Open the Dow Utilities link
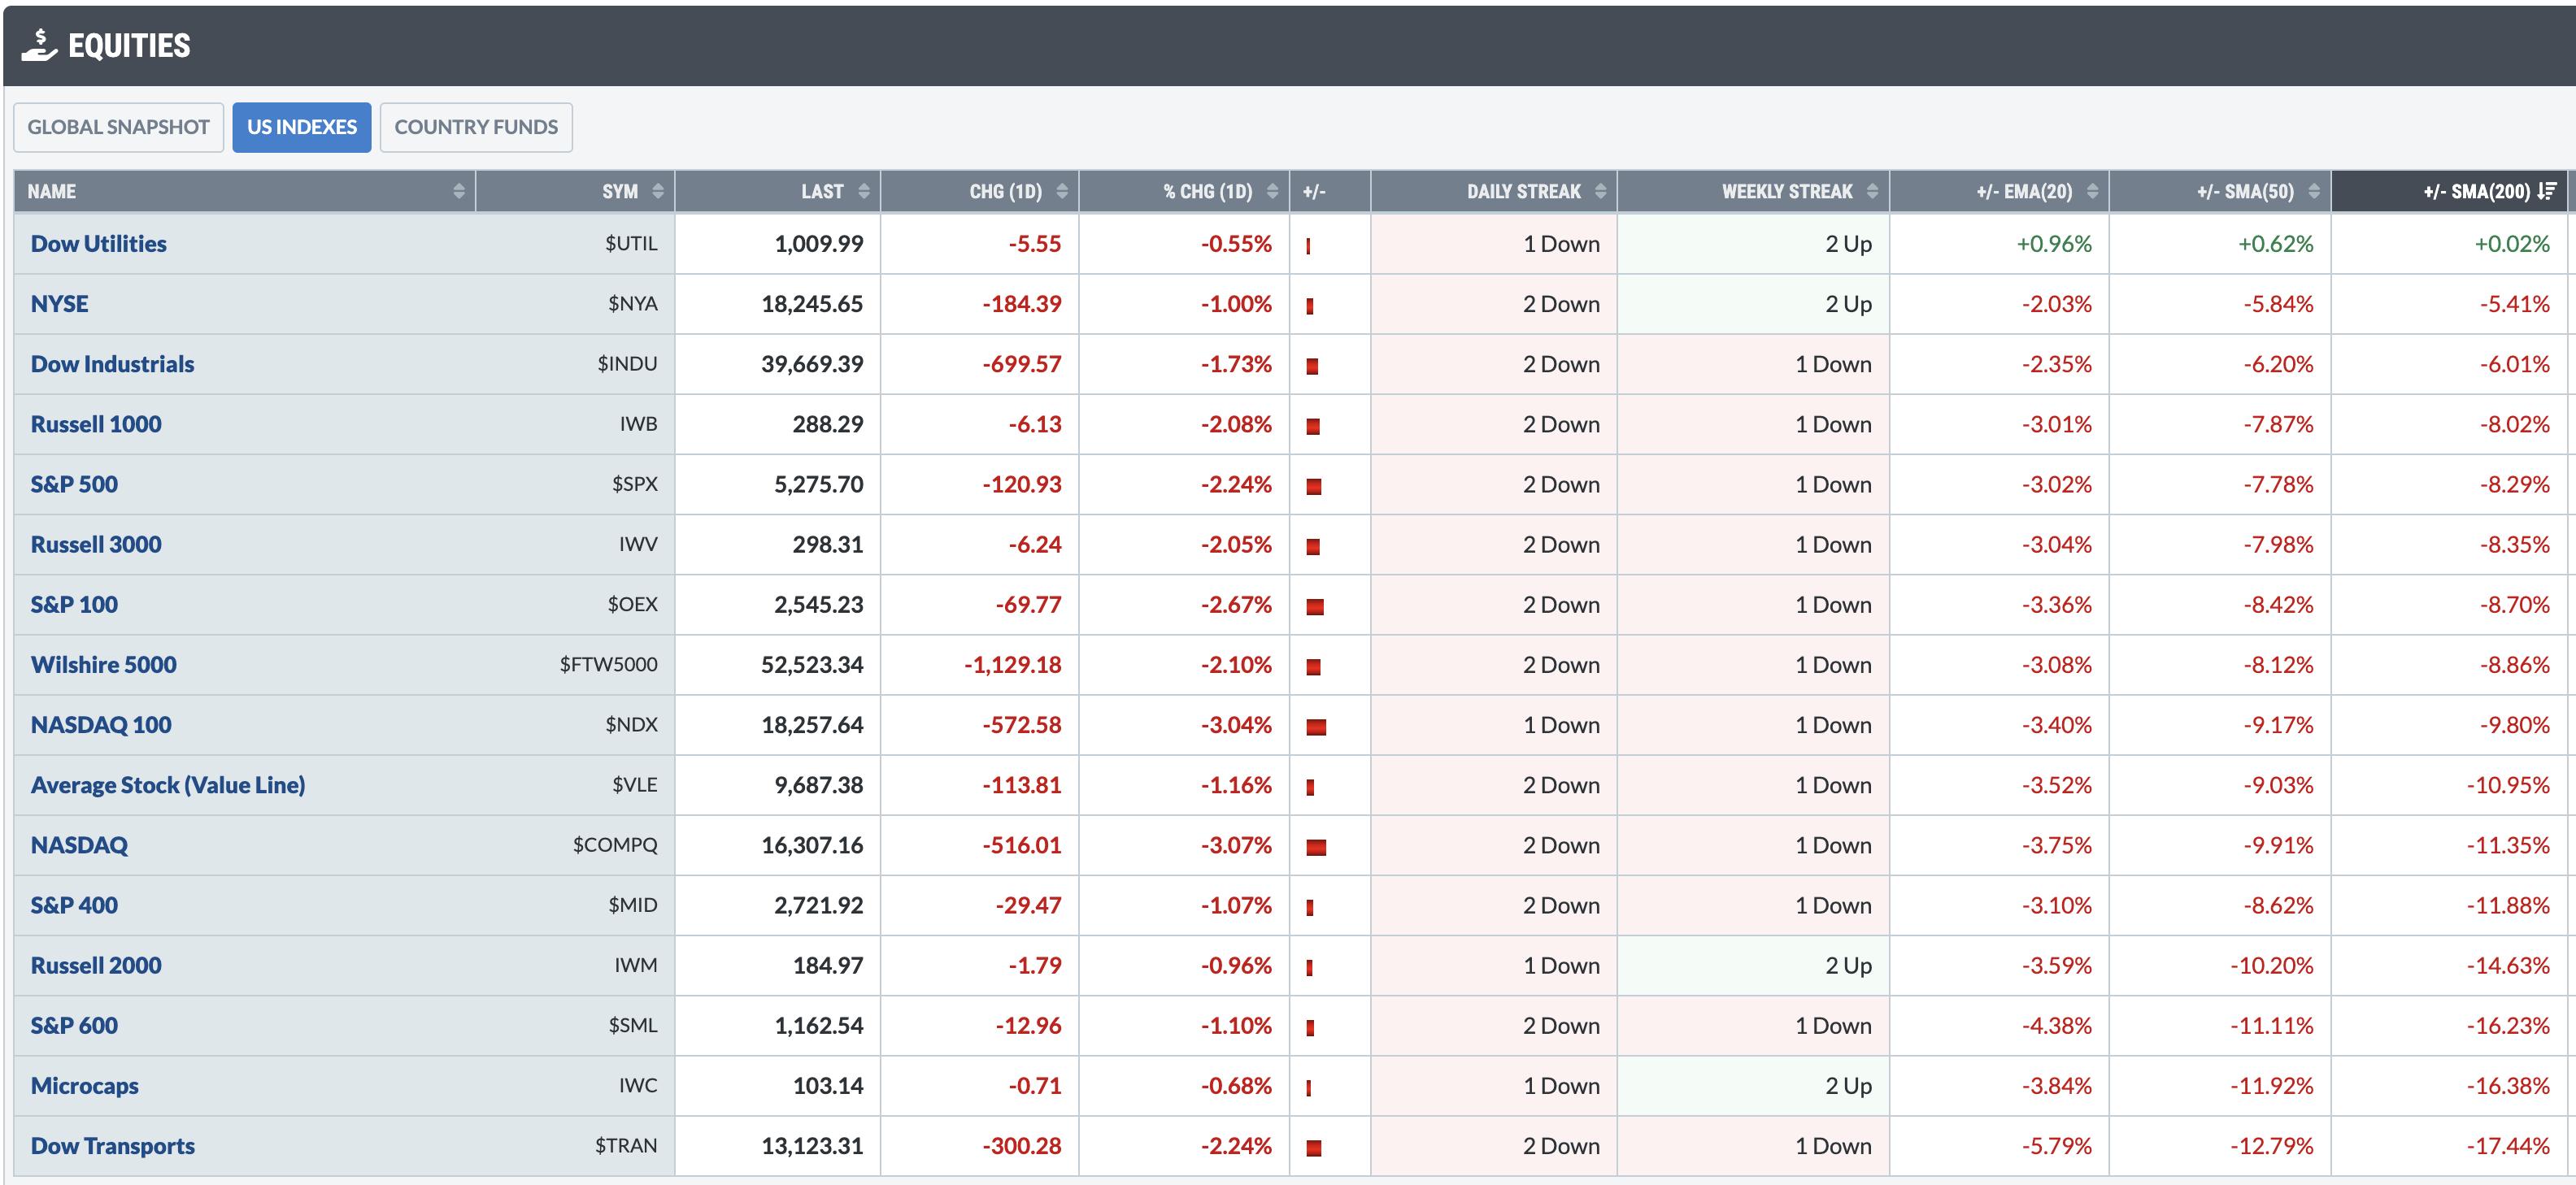 point(98,244)
